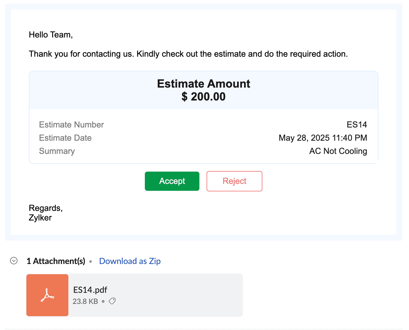Select the $ 200.00 amount text
This screenshot has height=330, width=409.
point(203,97)
